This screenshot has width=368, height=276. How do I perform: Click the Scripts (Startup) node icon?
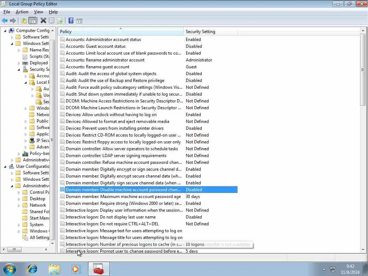[25, 56]
